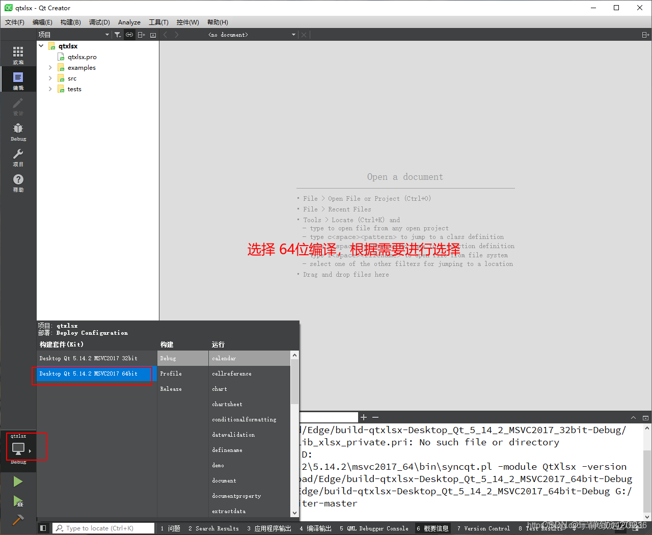The width and height of the screenshot is (652, 535).
Task: Click the Type to locate search field
Action: (103, 528)
